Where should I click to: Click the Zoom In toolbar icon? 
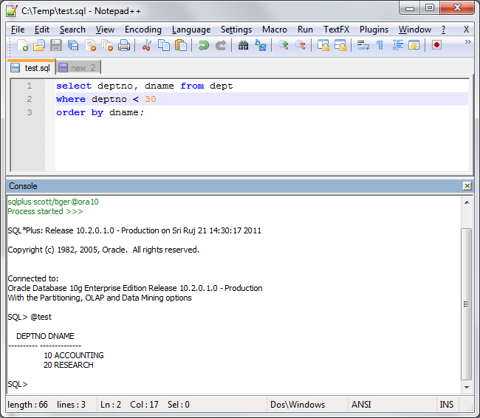coord(284,46)
